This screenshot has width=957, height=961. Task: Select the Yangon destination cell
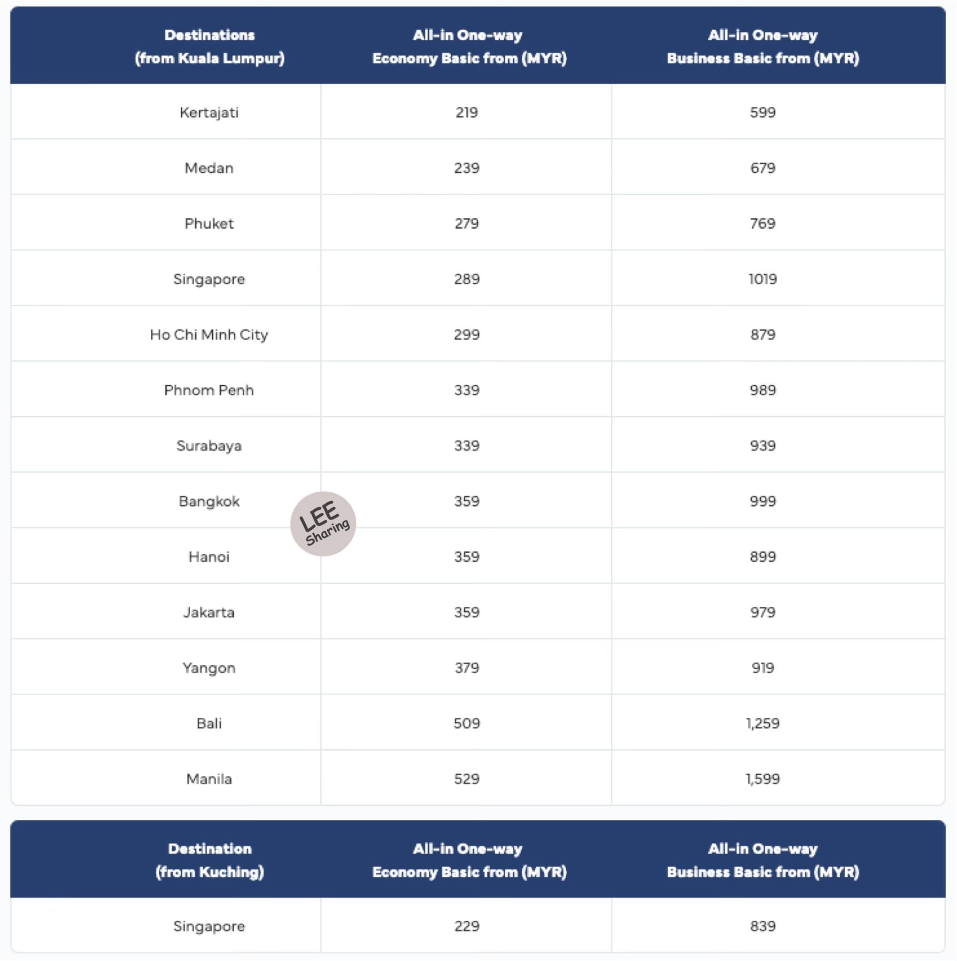209,668
